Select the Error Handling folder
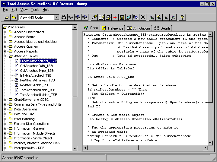Screen dimensions: 217x162 click(x=24, y=119)
